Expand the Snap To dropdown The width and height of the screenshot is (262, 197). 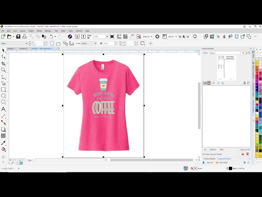pos(151,37)
